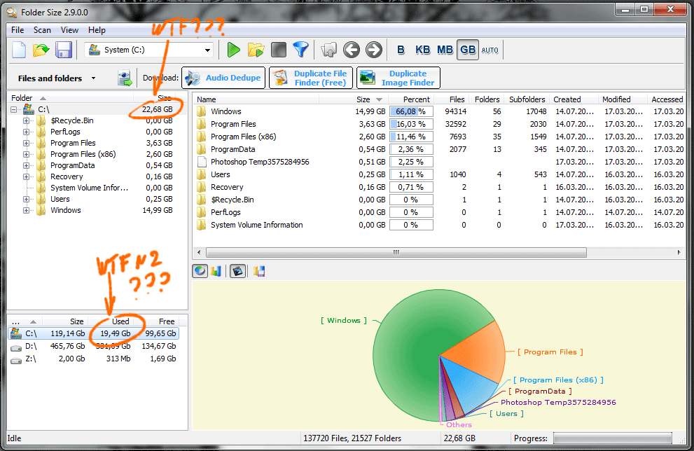694x451 pixels.
Task: Set size units to GB
Action: (467, 50)
